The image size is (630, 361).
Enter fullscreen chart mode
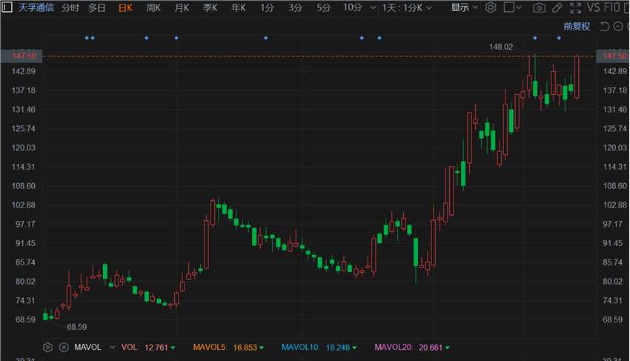pyautogui.click(x=575, y=7)
